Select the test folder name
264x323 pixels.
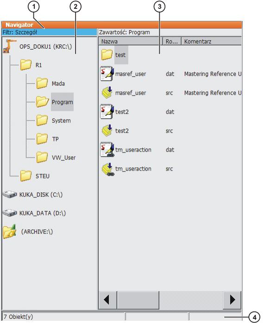(x=121, y=55)
